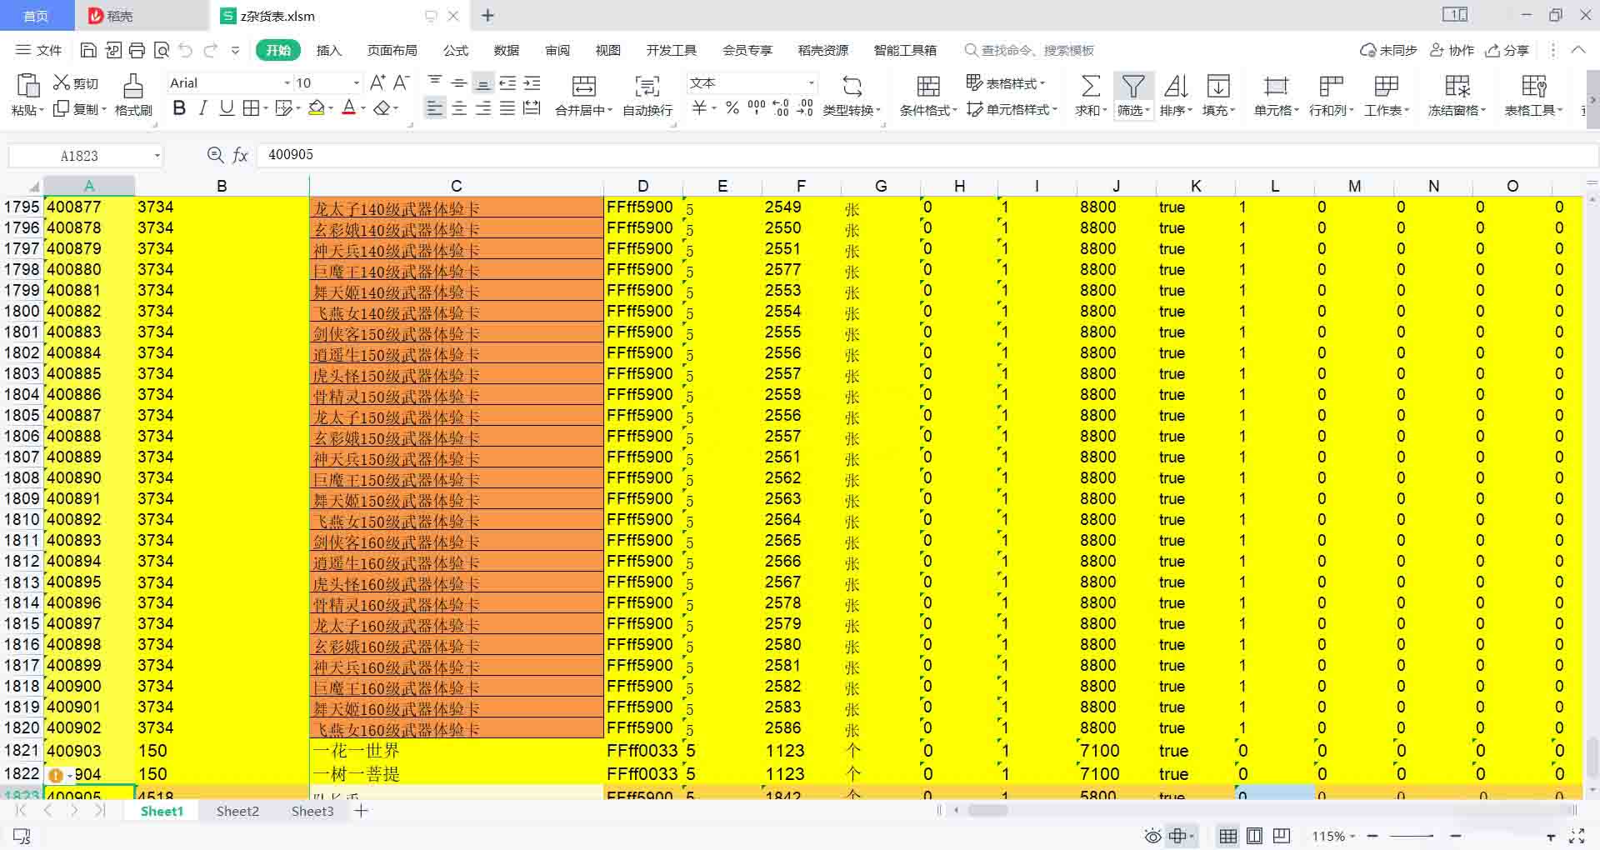Click the fx insert function icon
1600x850 pixels.
pyautogui.click(x=240, y=155)
